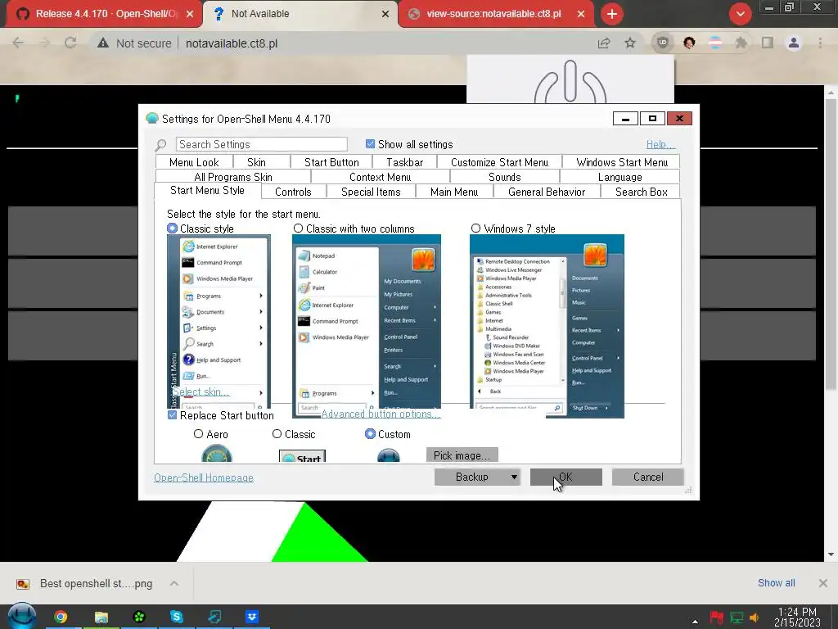
Task: Toggle the browser side panel icon
Action: click(x=768, y=43)
